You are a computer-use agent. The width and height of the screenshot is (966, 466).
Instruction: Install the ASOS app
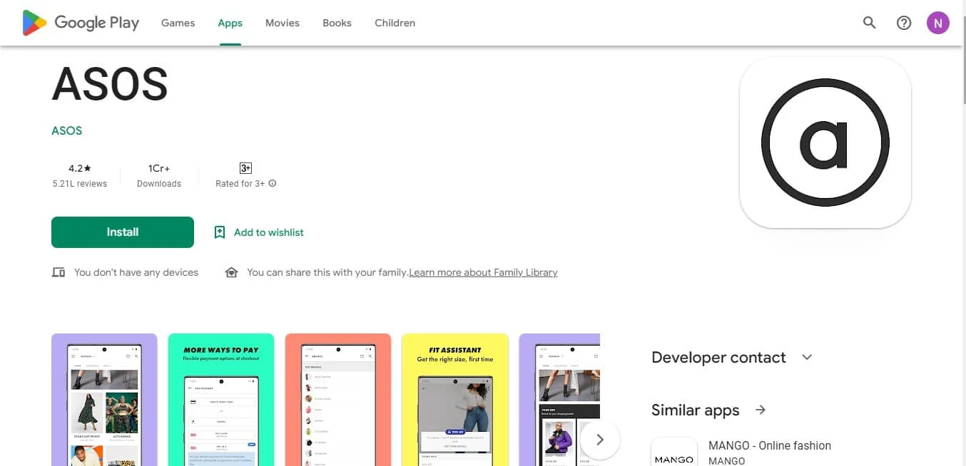pos(123,232)
